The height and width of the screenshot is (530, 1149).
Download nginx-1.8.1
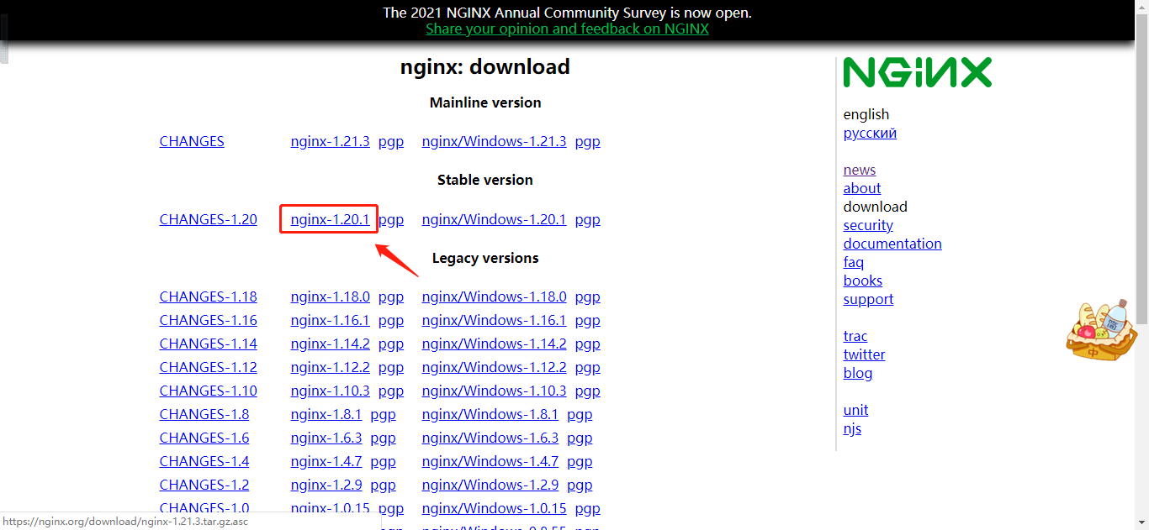(x=326, y=414)
